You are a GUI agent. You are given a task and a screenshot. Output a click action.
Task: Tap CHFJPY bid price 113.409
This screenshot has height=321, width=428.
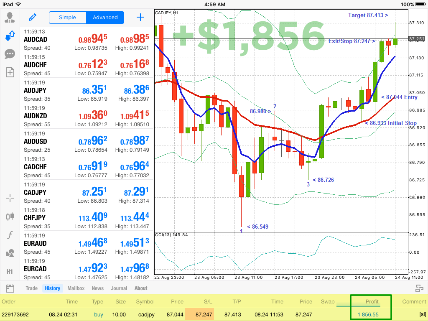click(93, 217)
